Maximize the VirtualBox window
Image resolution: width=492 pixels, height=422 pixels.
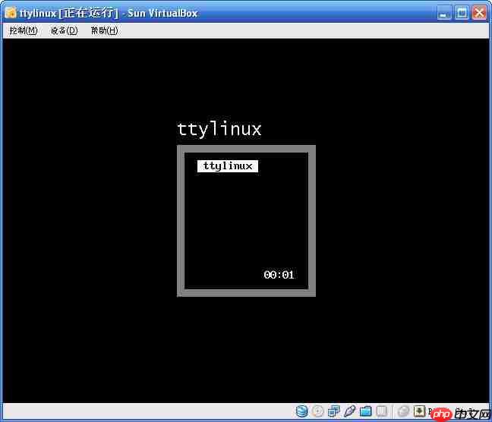[462, 12]
